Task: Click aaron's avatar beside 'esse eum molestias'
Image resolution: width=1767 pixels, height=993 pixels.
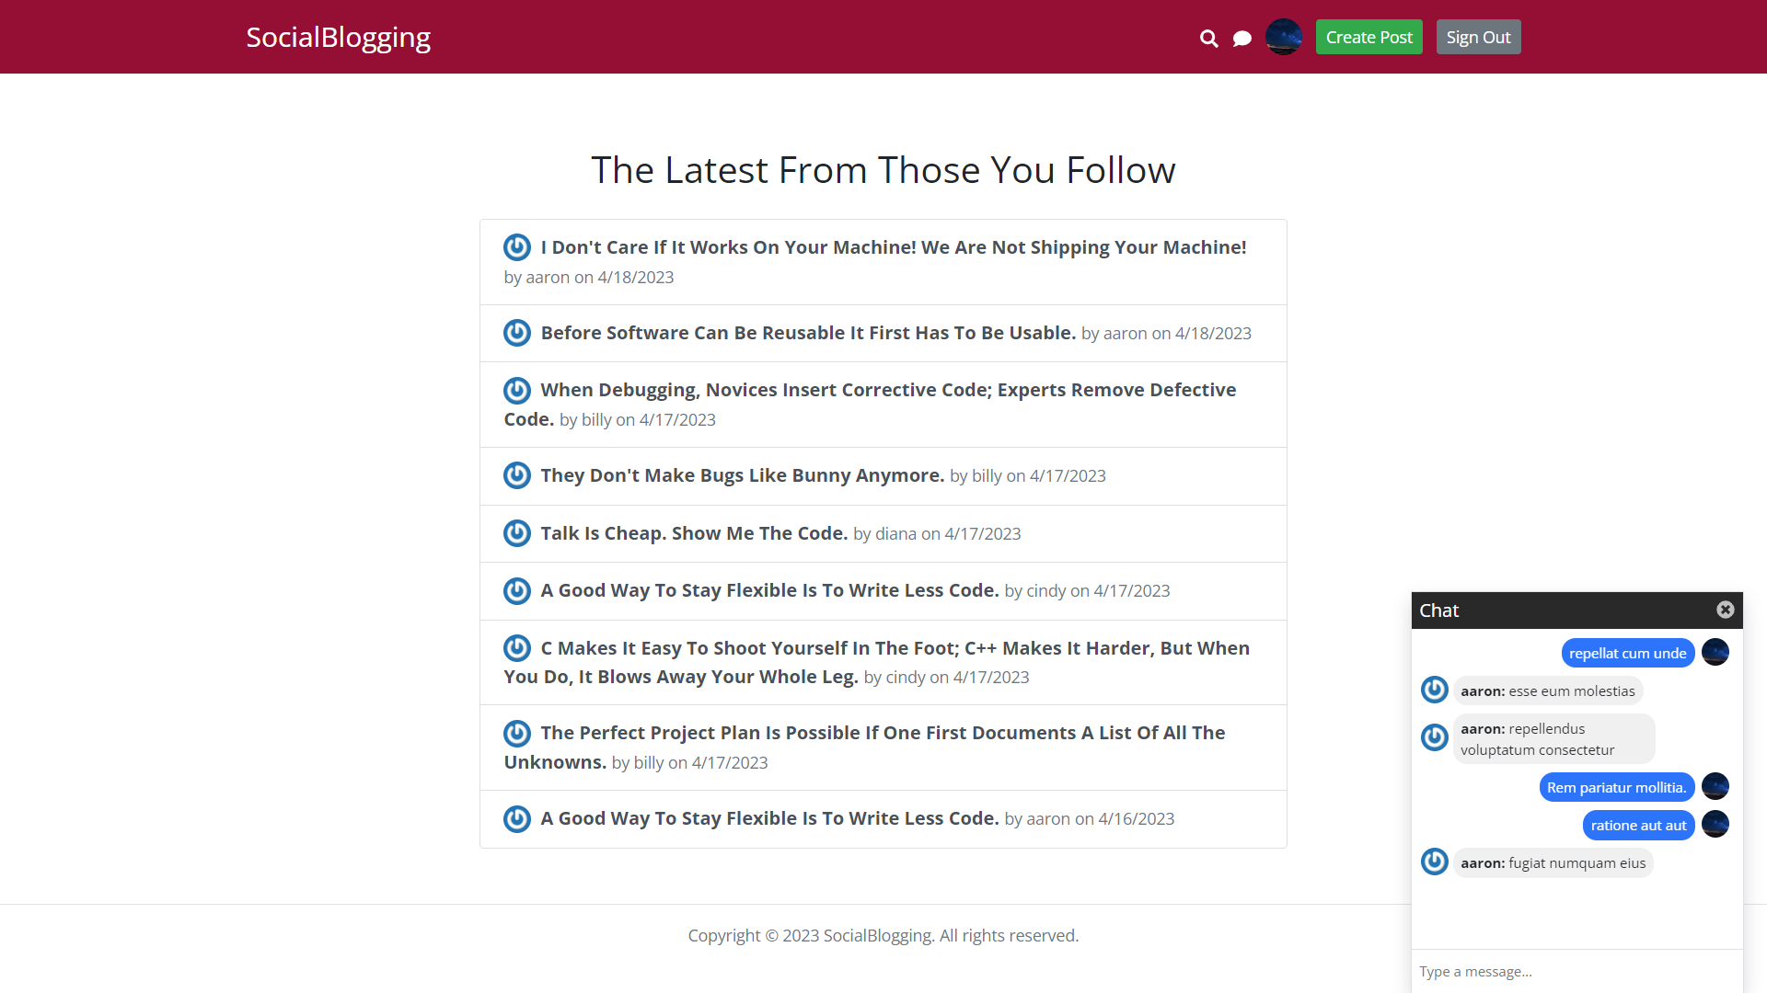Action: pos(1435,690)
